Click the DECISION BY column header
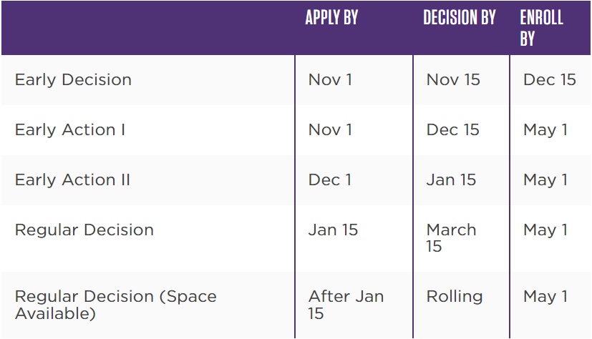 [459, 18]
